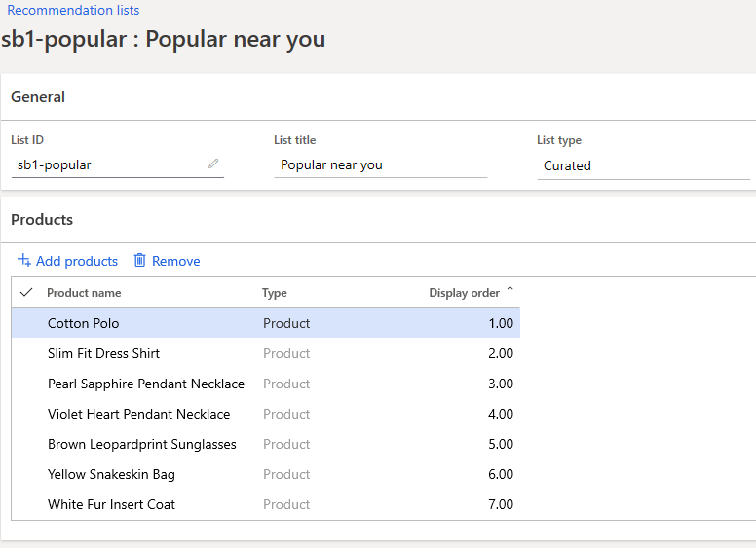
Task: Click the Add products button label
Action: pos(77,261)
